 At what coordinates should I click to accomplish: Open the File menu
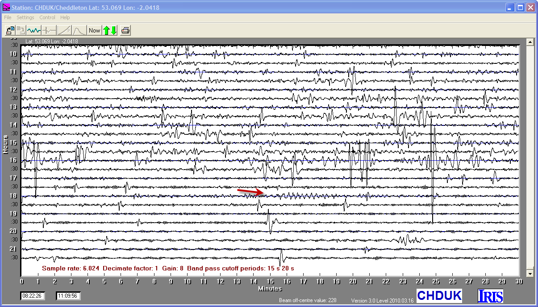tap(8, 17)
